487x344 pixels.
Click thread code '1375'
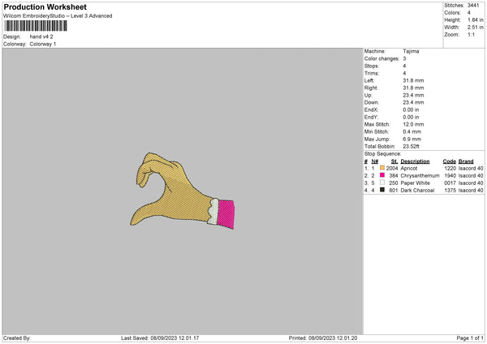coord(450,190)
